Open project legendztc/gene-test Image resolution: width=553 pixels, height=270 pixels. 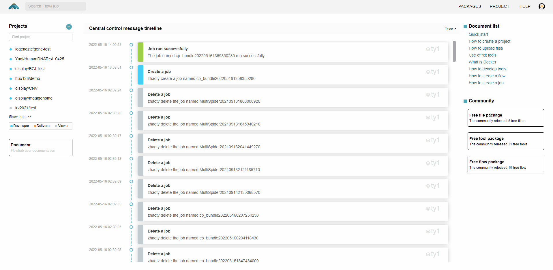point(33,49)
